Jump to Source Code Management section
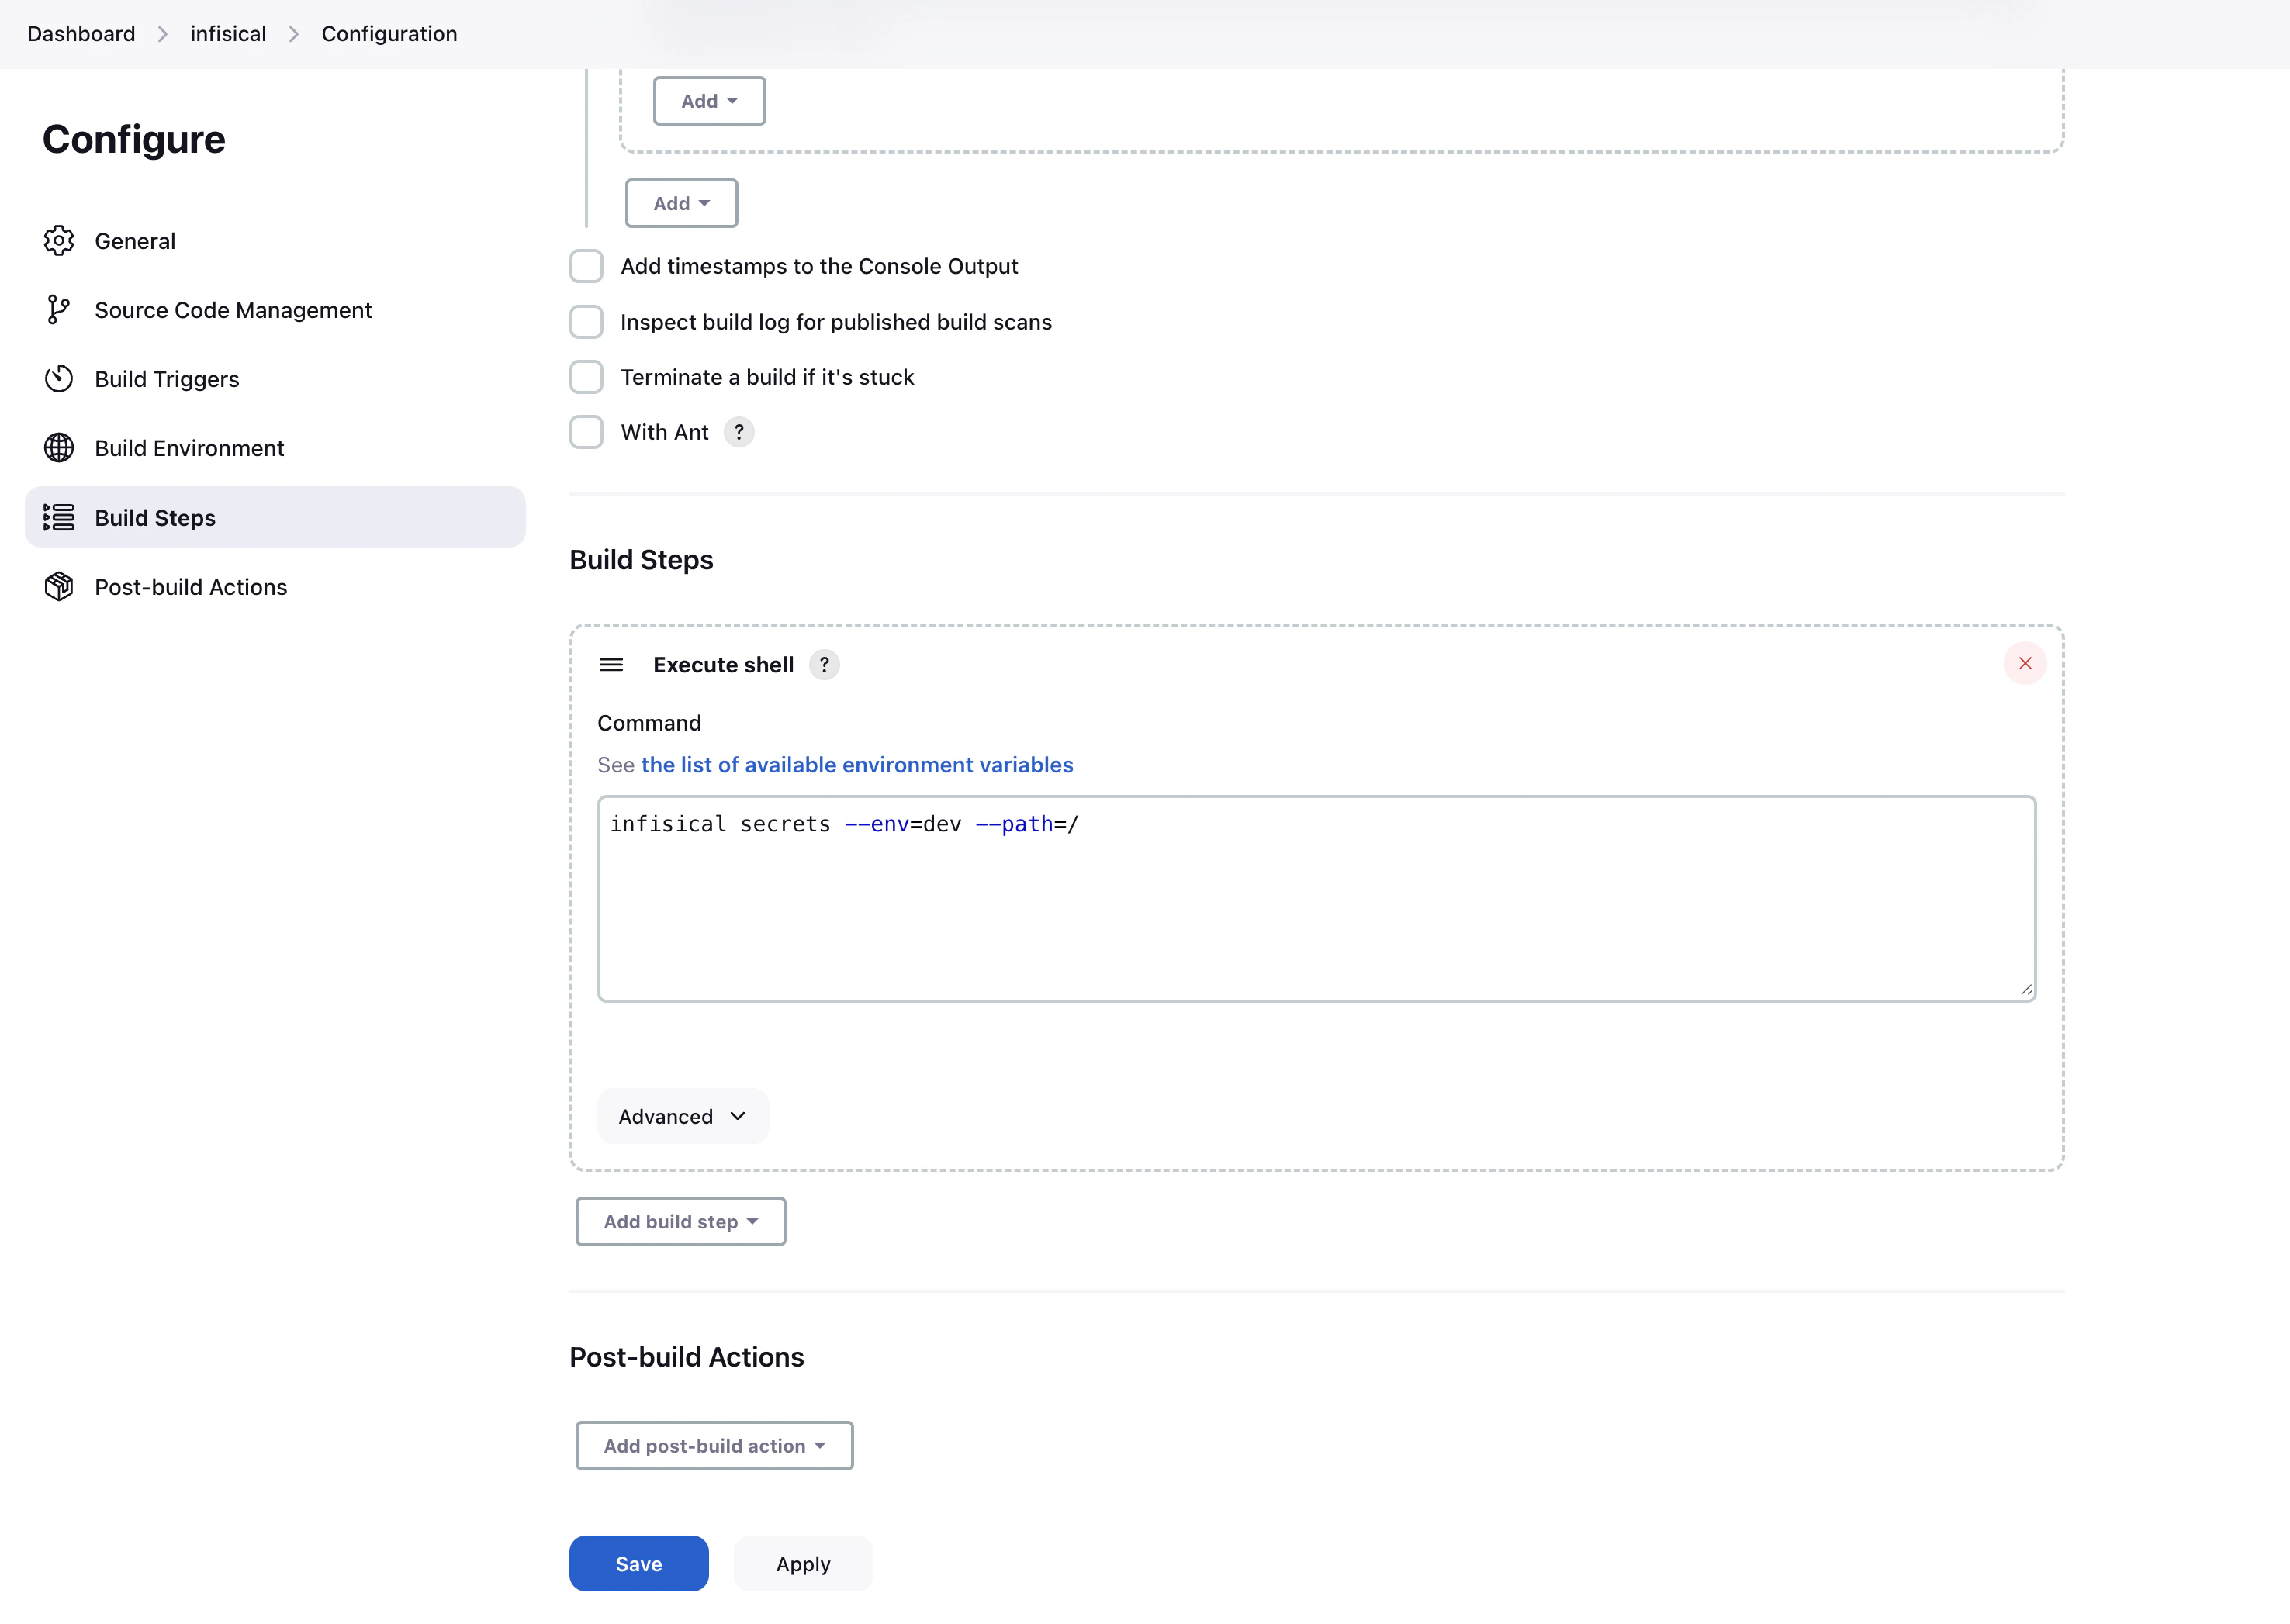Screen dimensions: 2290x1624 [x=275, y=310]
